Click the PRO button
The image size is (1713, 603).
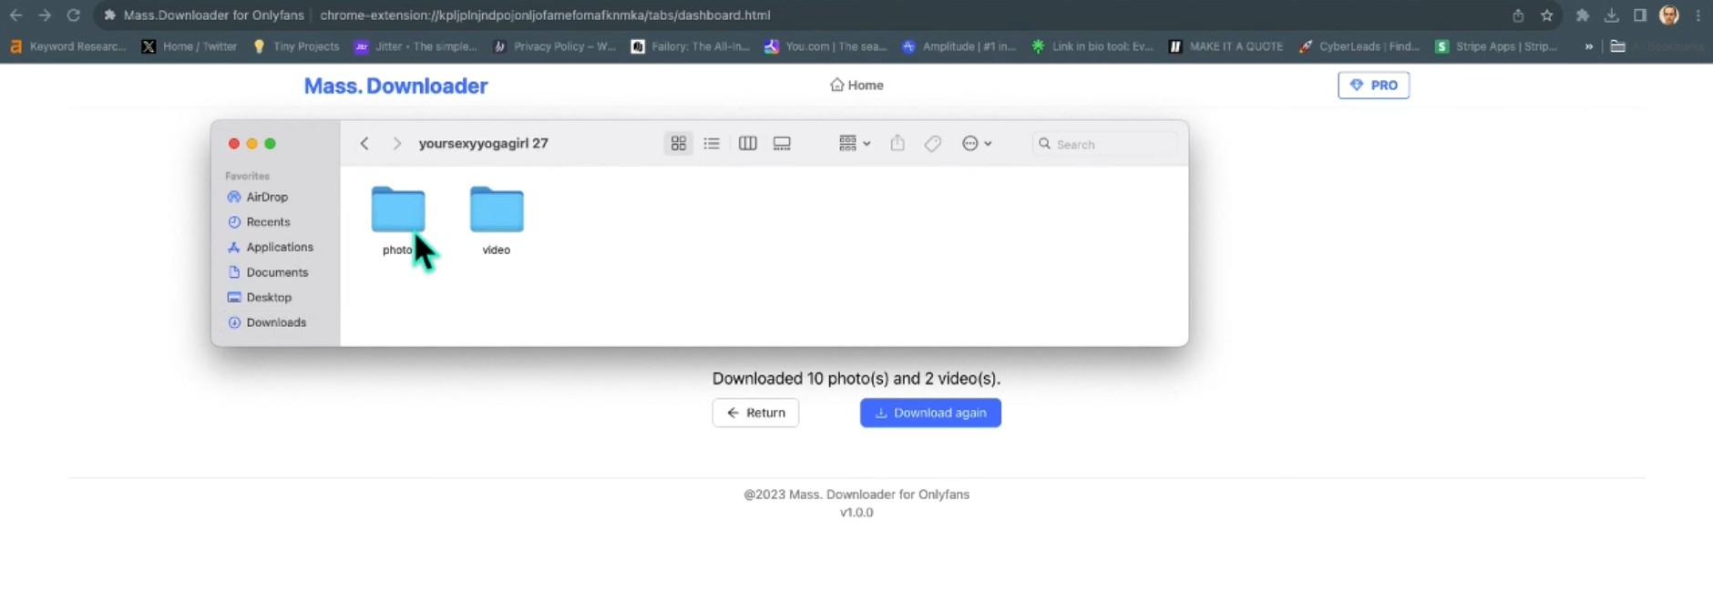pyautogui.click(x=1373, y=85)
